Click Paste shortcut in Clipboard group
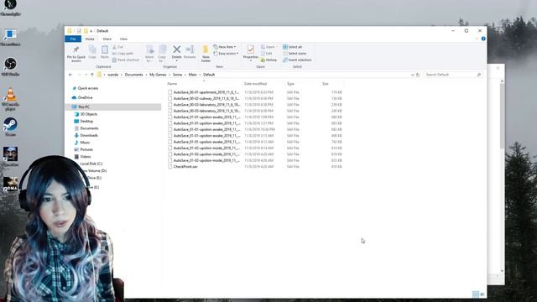Screen dimensions: 537x302 pyautogui.click(x=126, y=60)
